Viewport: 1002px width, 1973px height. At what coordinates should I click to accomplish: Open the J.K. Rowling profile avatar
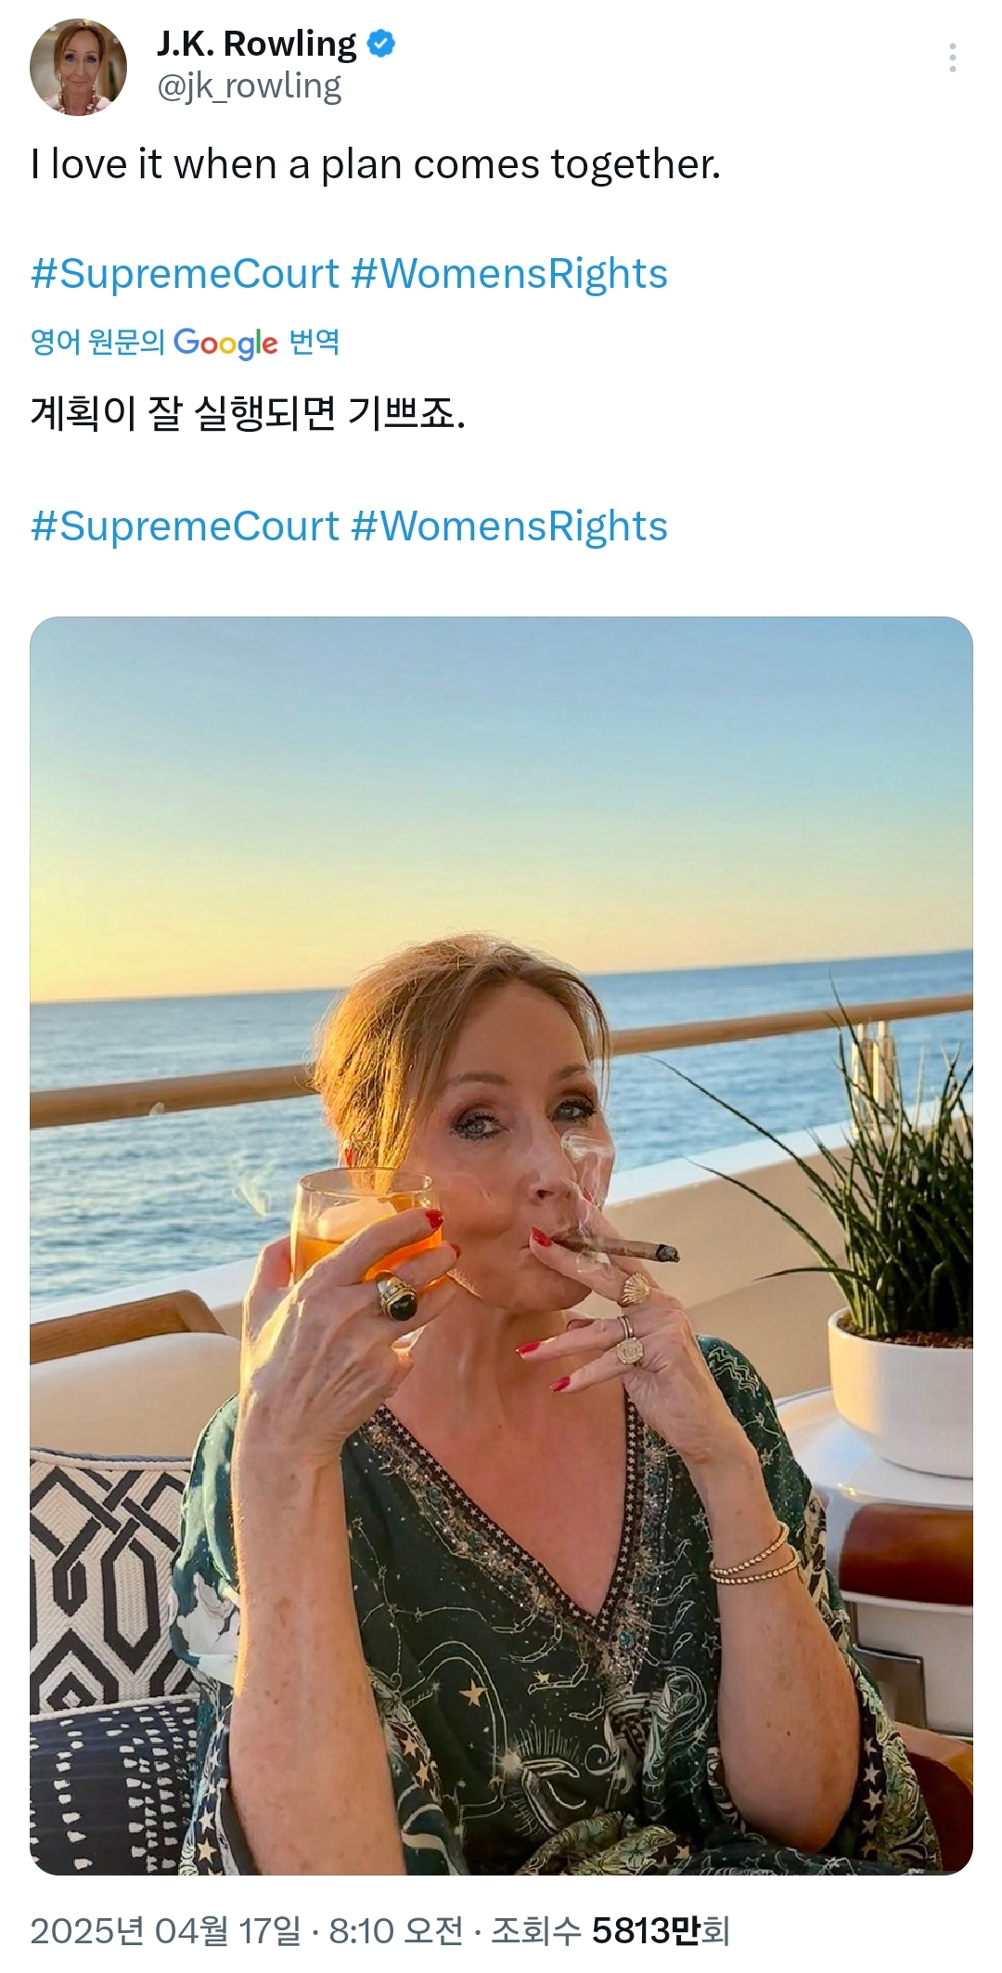[78, 68]
